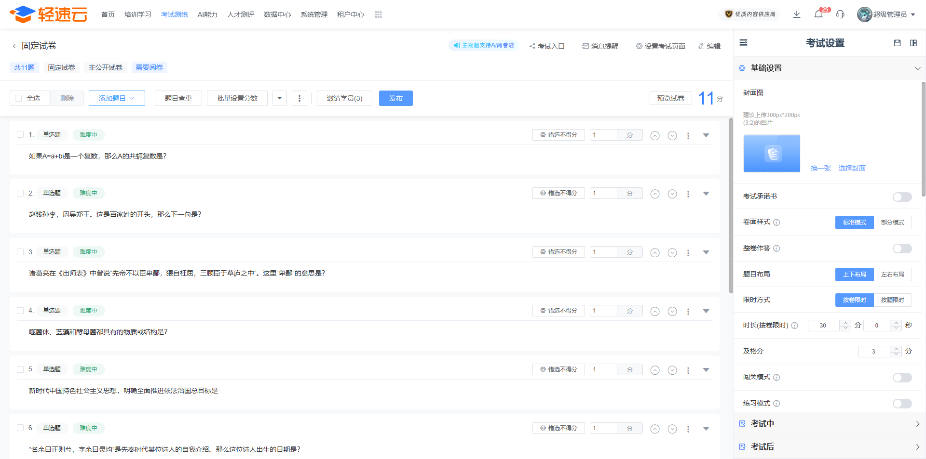This screenshot has width=926, height=459.
Task: Open the apps grid icon in navbar
Action: [x=378, y=14]
